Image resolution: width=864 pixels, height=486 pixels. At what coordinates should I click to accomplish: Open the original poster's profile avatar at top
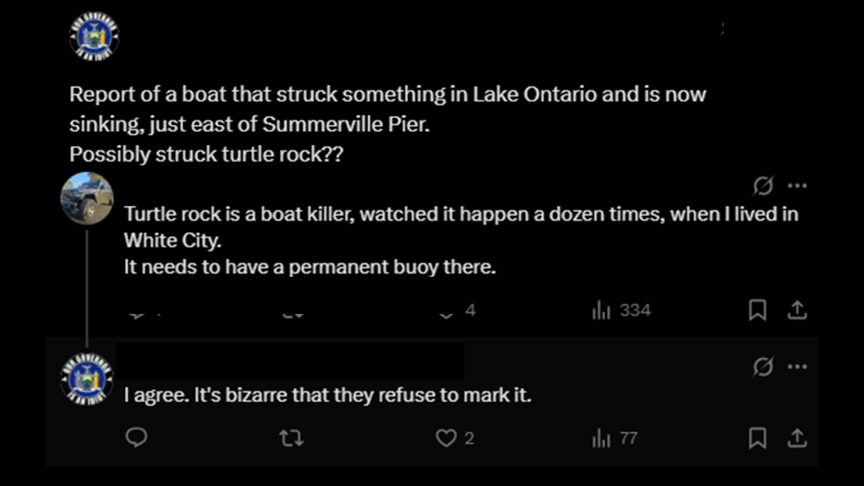click(x=94, y=37)
